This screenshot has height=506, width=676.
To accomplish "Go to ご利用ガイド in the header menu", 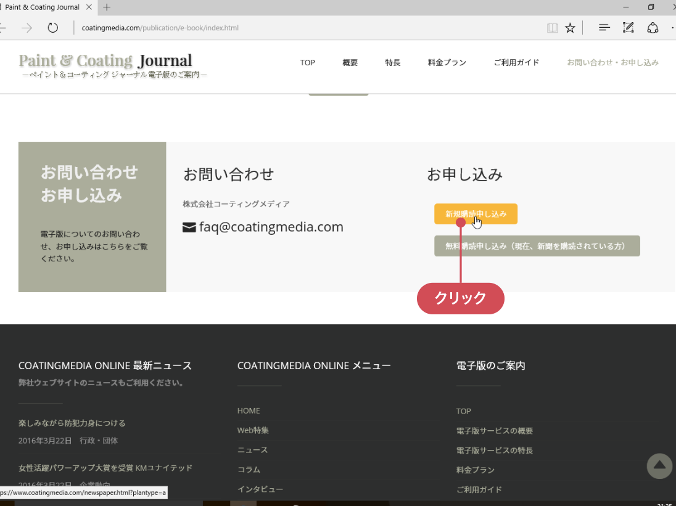I will click(x=516, y=63).
